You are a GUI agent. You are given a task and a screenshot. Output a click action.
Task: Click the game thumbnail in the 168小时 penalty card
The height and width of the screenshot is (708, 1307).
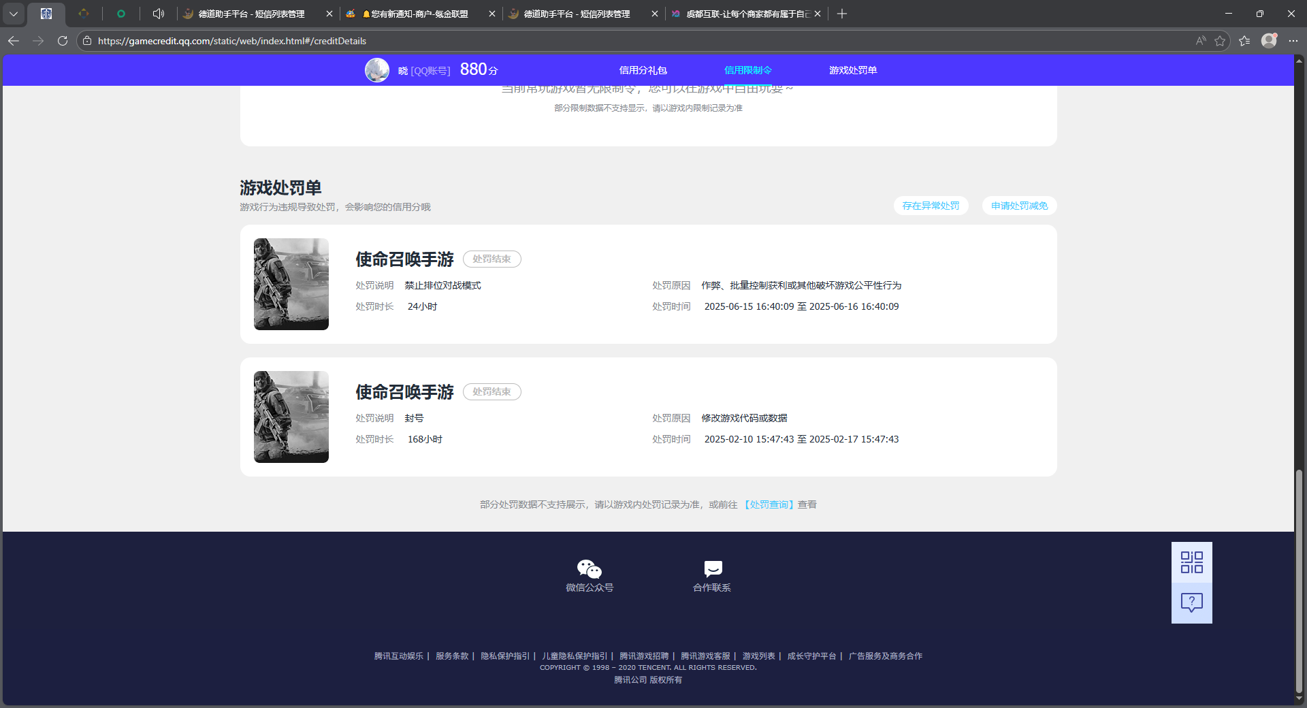(x=291, y=417)
